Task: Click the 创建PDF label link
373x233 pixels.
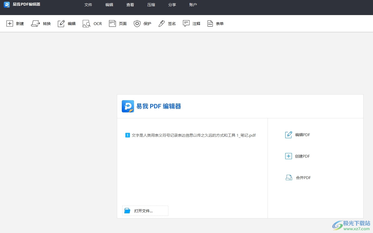Action: (x=302, y=156)
